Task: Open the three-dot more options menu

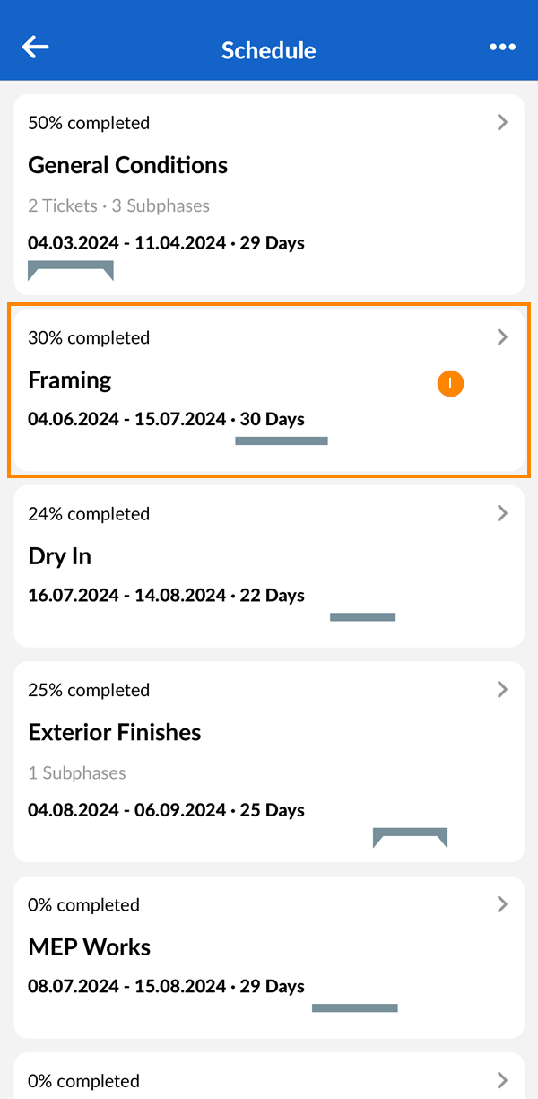Action: [x=502, y=48]
